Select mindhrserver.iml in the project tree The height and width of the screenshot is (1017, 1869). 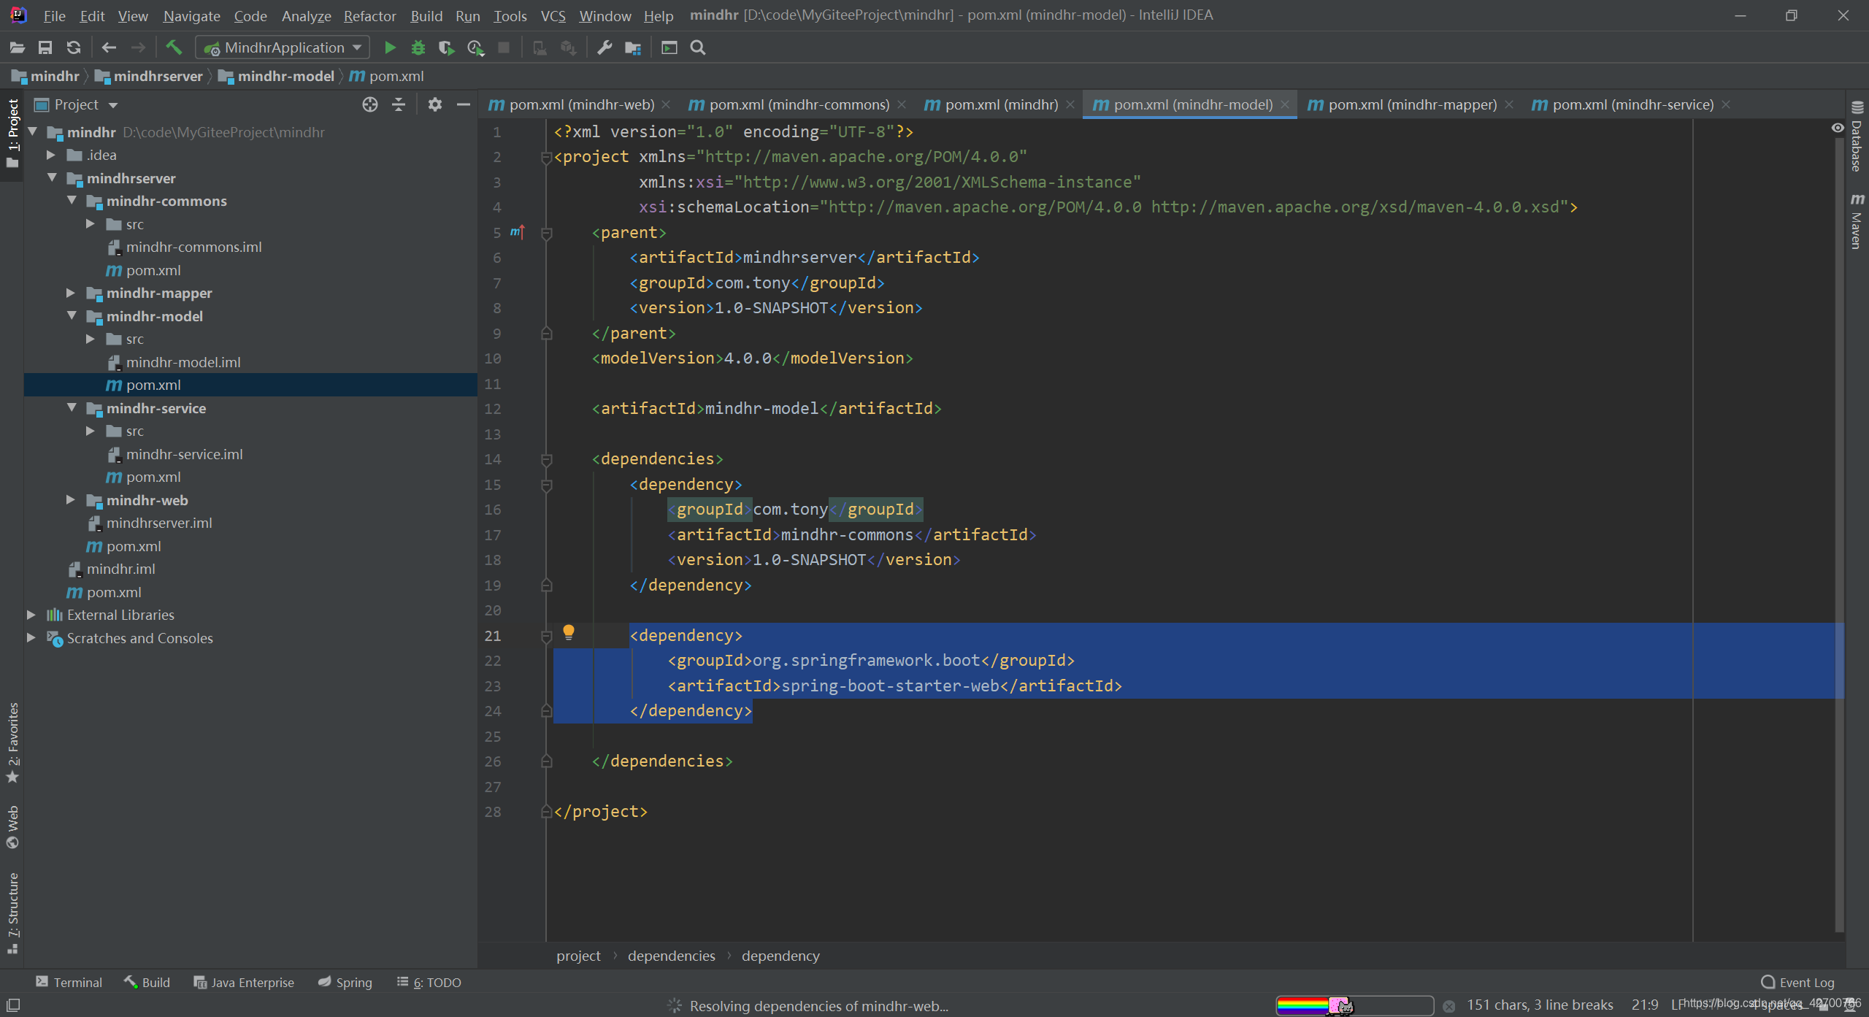click(x=158, y=523)
